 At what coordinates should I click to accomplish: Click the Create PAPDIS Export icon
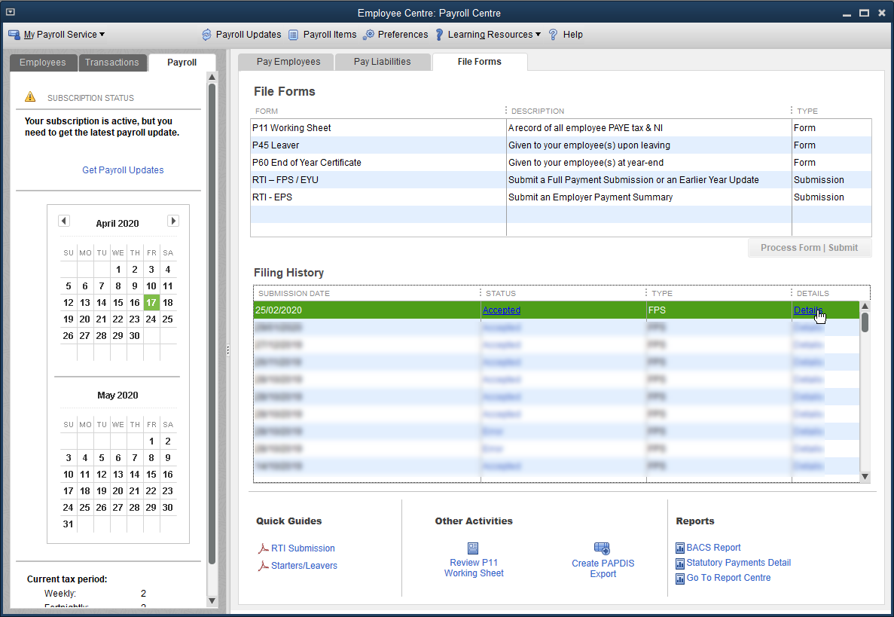(602, 548)
